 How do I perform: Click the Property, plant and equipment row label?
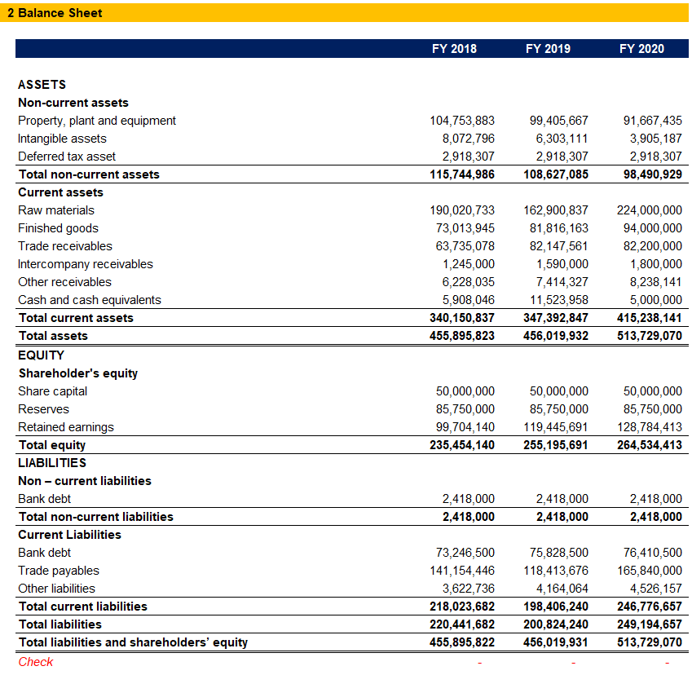[x=96, y=120]
